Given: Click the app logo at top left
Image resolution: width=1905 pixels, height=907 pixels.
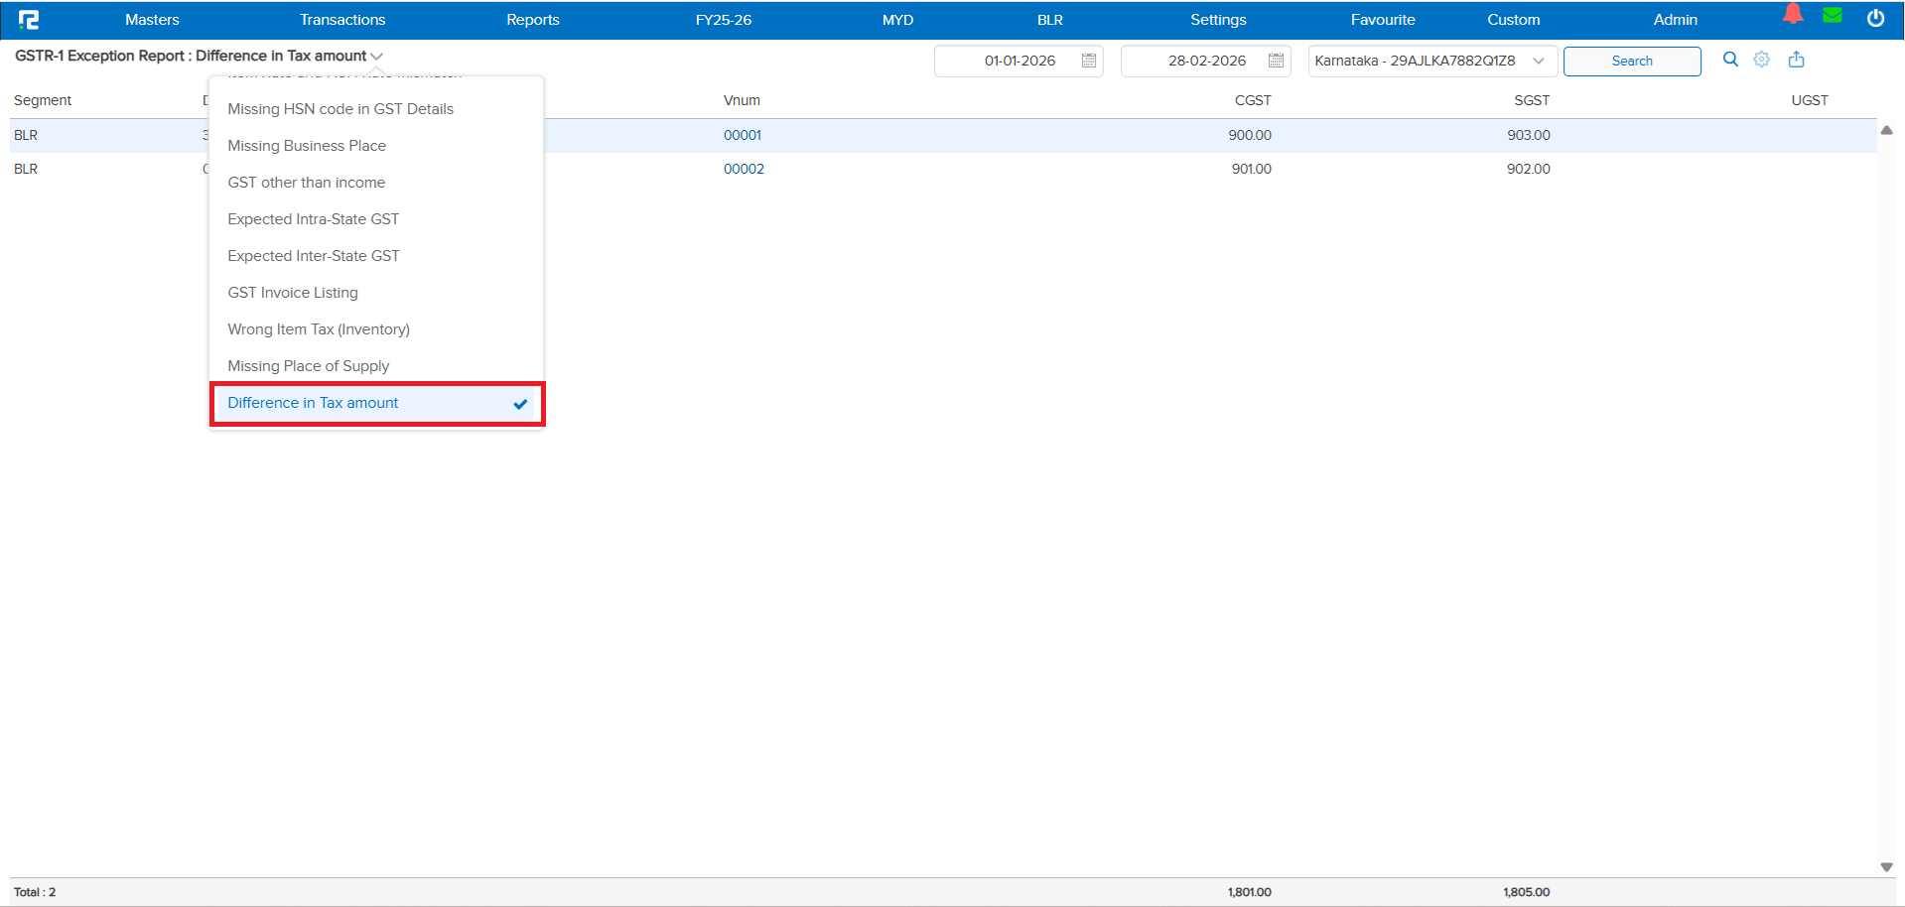Looking at the screenshot, I should (x=29, y=19).
